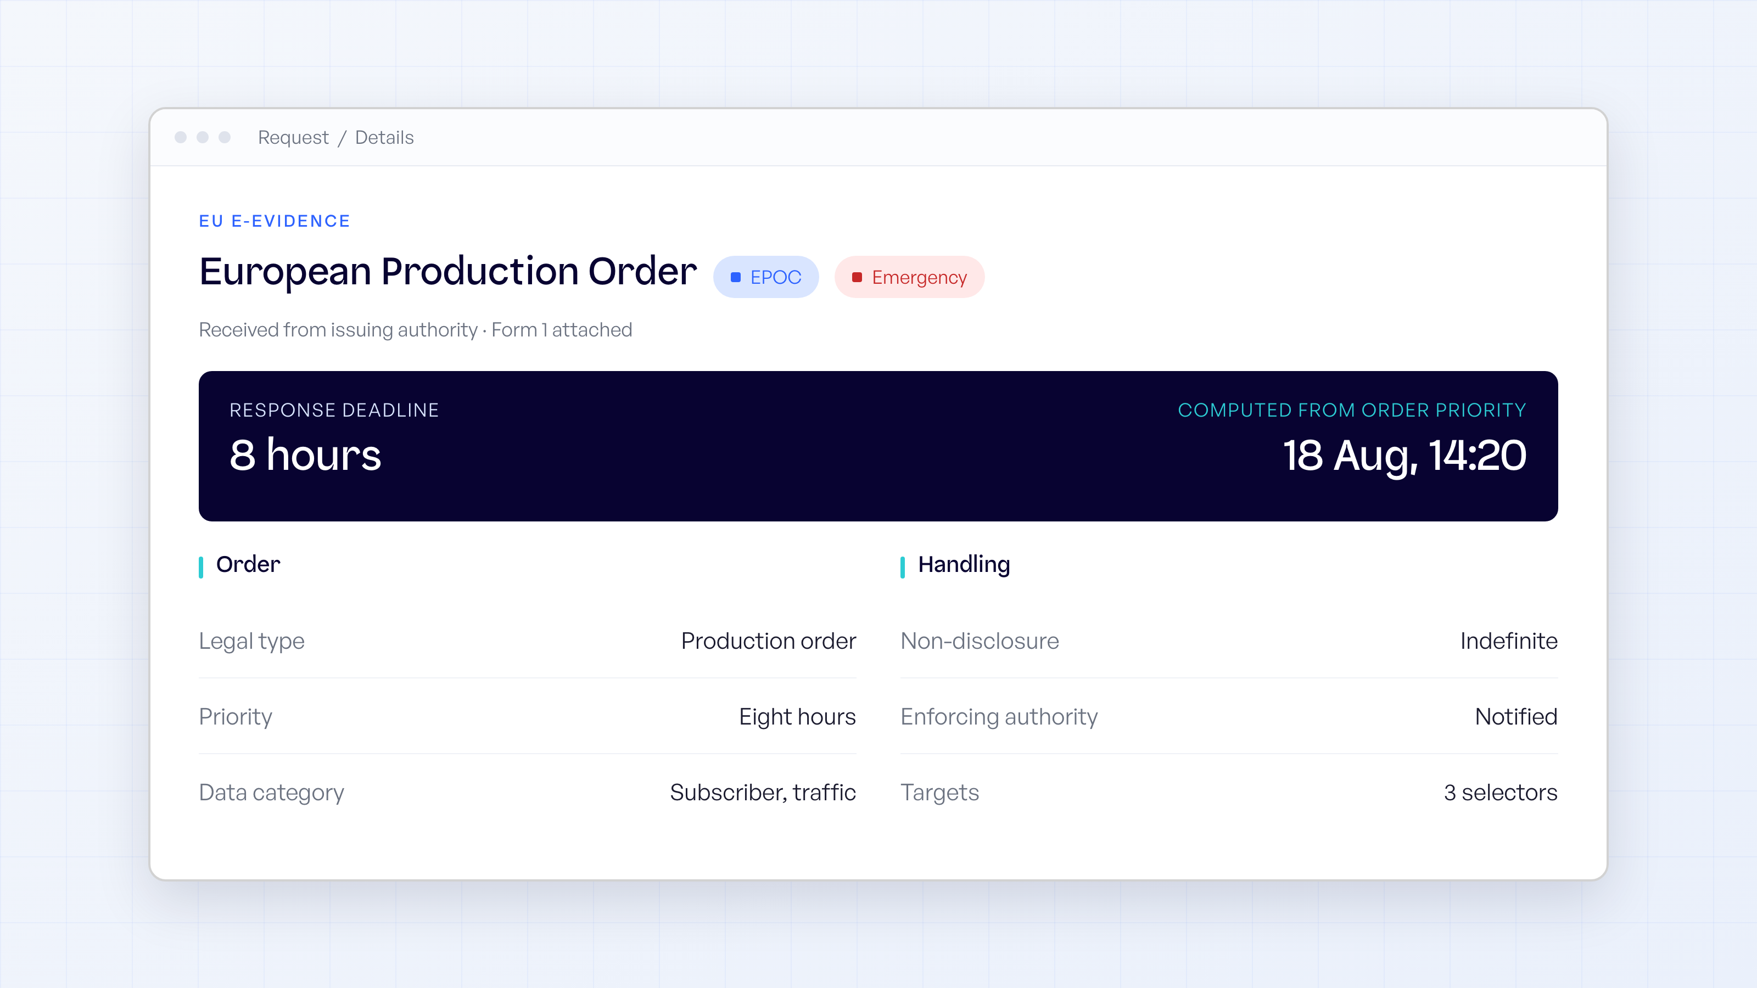Select the '3 selectors' value

[1501, 792]
